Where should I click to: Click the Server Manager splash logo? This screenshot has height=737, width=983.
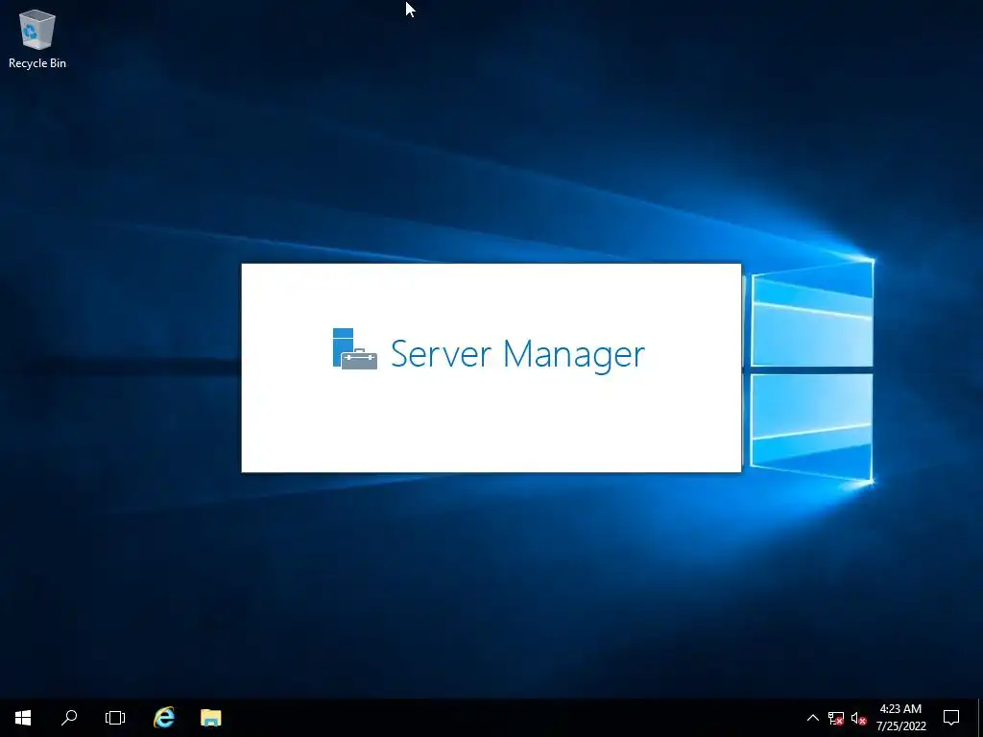355,349
